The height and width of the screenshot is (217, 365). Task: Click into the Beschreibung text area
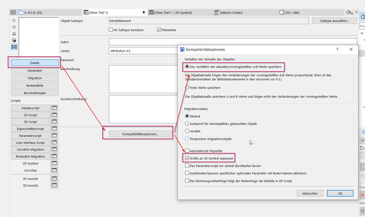pyautogui.click(x=143, y=79)
